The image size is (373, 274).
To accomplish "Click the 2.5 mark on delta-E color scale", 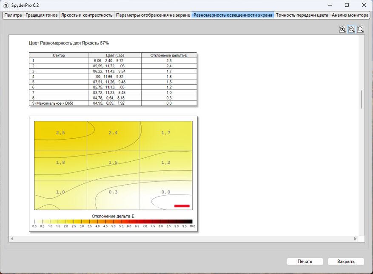I will tap(74, 226).
